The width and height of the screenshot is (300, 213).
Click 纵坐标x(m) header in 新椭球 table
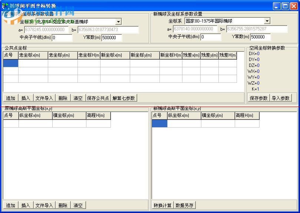[x=184, y=116]
